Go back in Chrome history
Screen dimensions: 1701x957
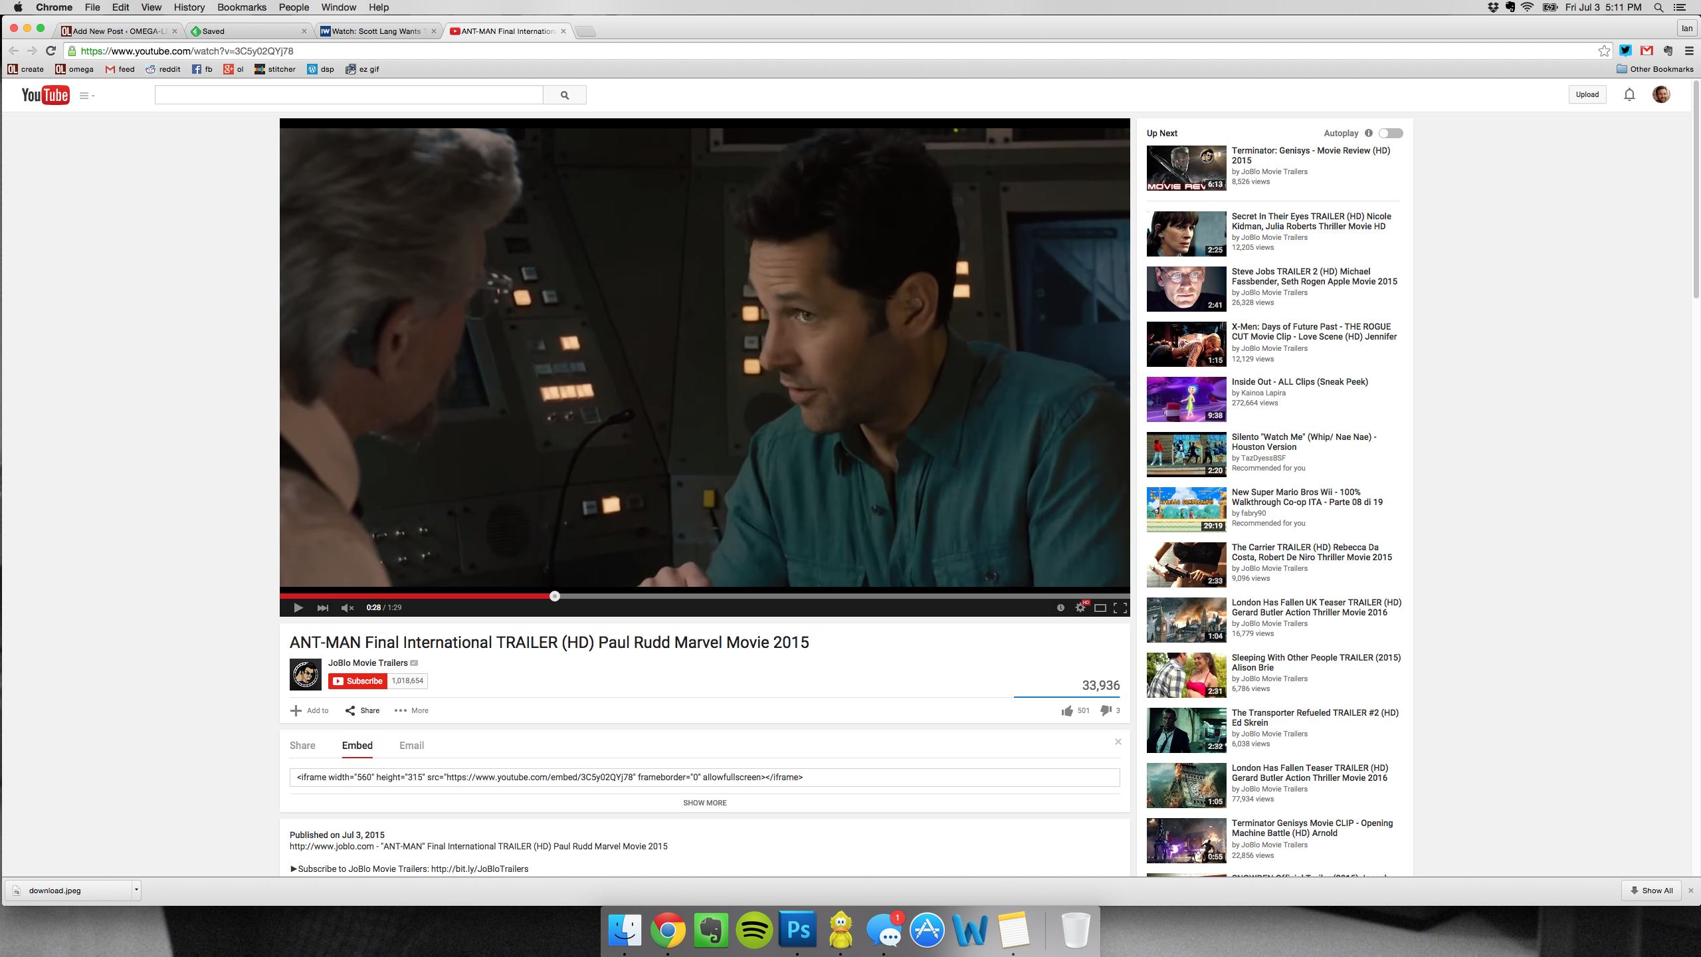[13, 51]
